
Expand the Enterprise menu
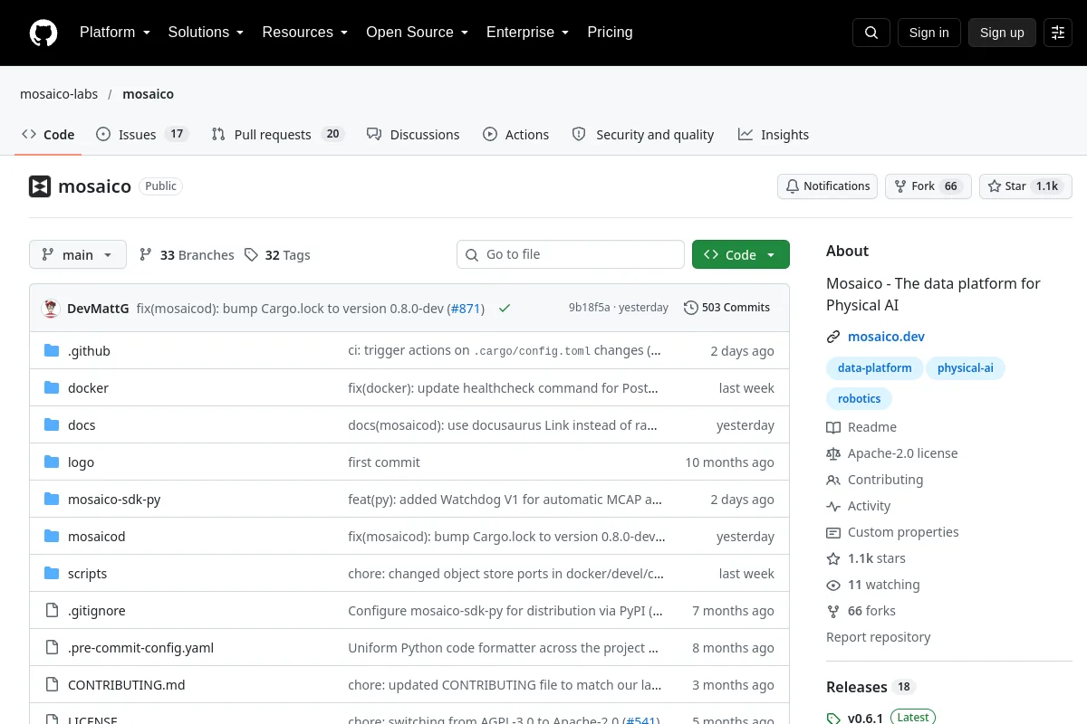click(x=527, y=33)
